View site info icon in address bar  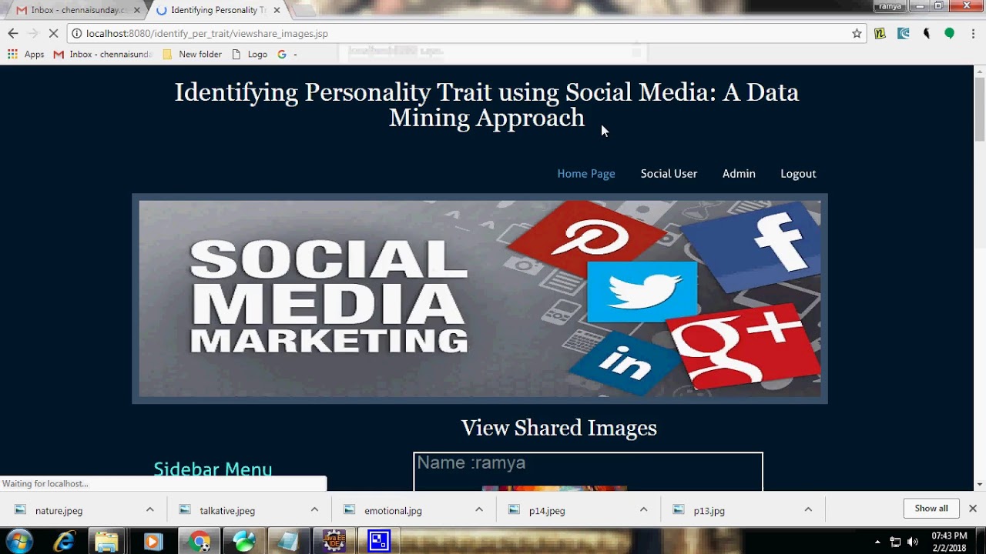click(x=76, y=33)
